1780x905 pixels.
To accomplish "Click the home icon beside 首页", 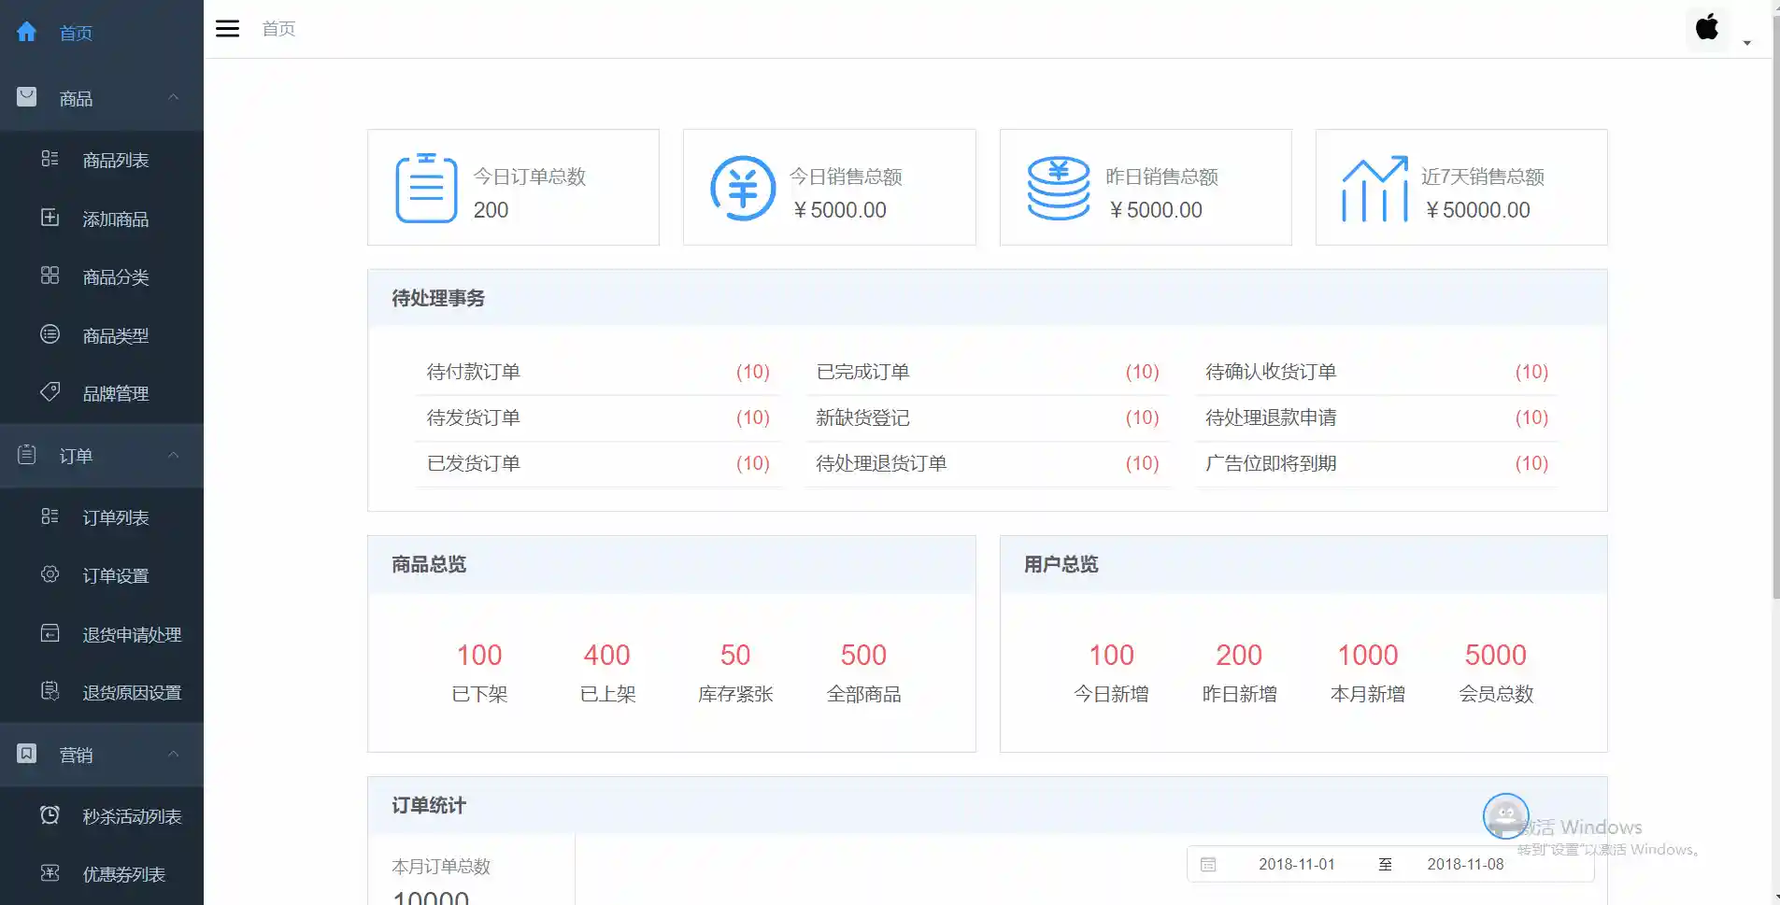I will [26, 32].
